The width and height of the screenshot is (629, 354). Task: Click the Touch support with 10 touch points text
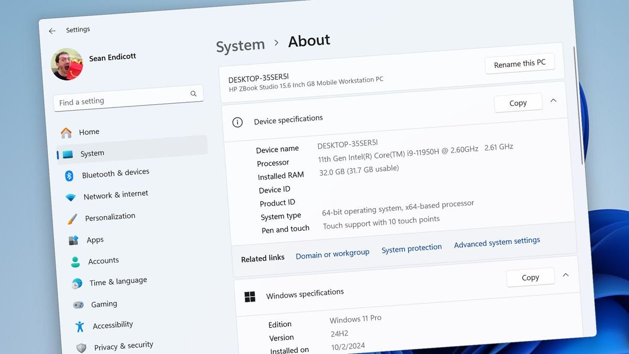pos(381,222)
